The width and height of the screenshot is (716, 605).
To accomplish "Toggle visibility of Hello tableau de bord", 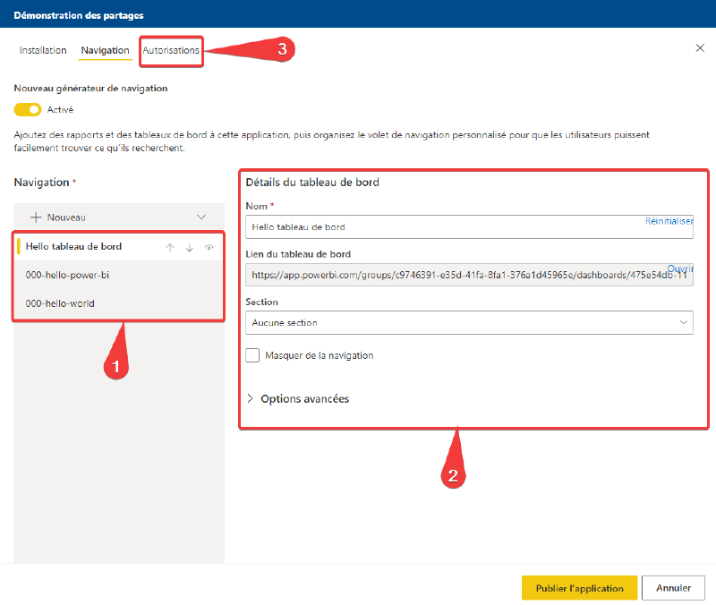I will [x=209, y=248].
